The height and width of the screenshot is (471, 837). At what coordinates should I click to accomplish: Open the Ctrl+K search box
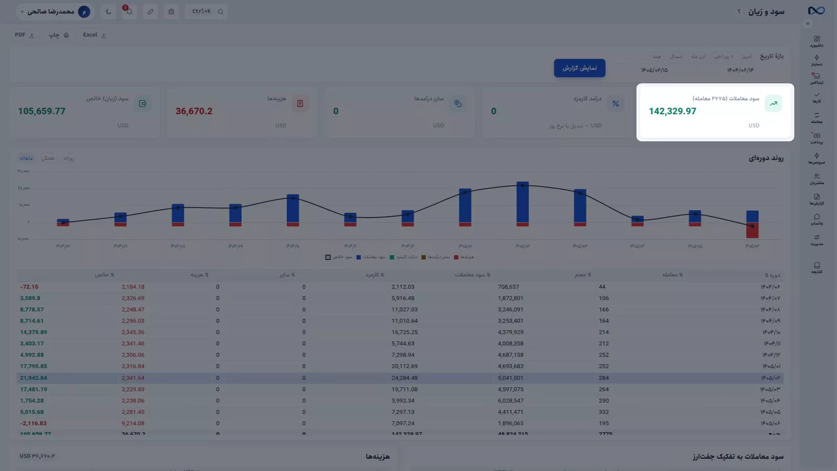(x=207, y=12)
